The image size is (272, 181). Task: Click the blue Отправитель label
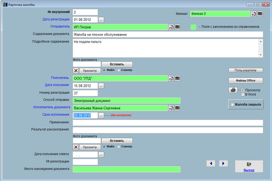60,26
